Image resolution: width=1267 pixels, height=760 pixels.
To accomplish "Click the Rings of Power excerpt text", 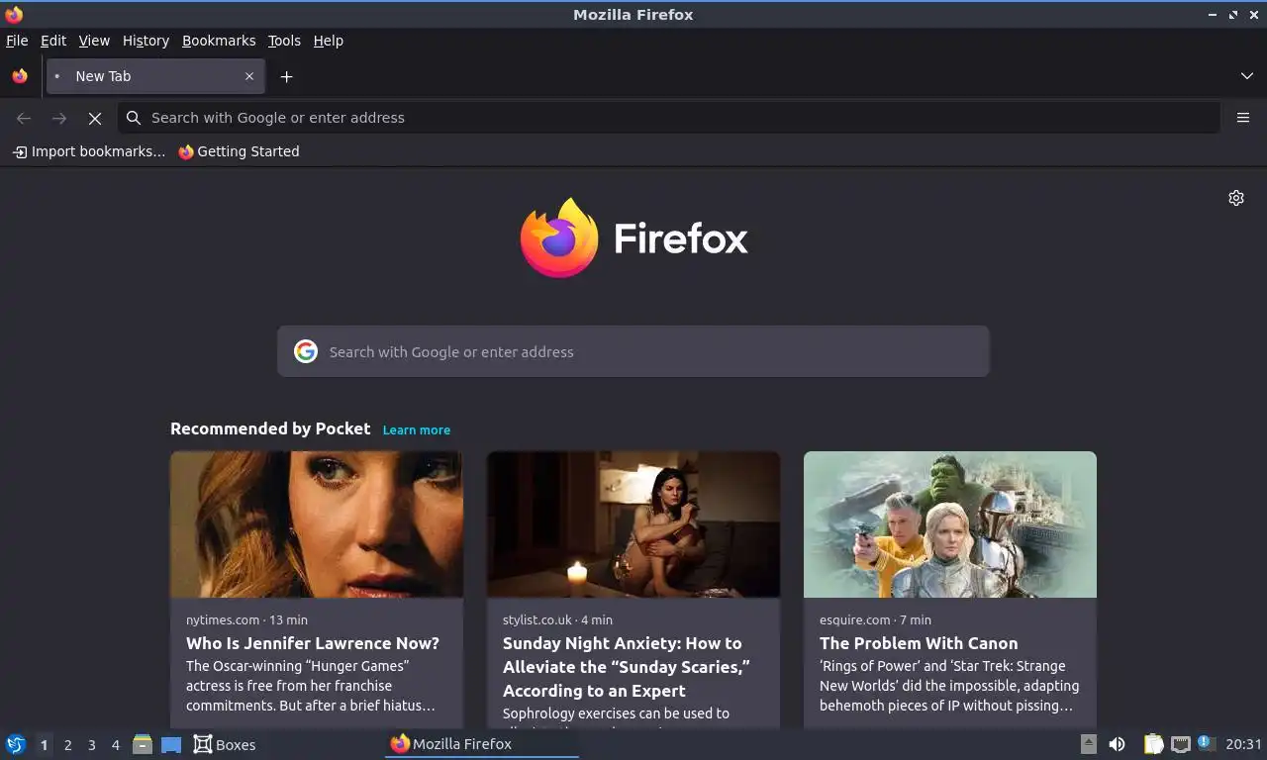I will click(x=949, y=686).
